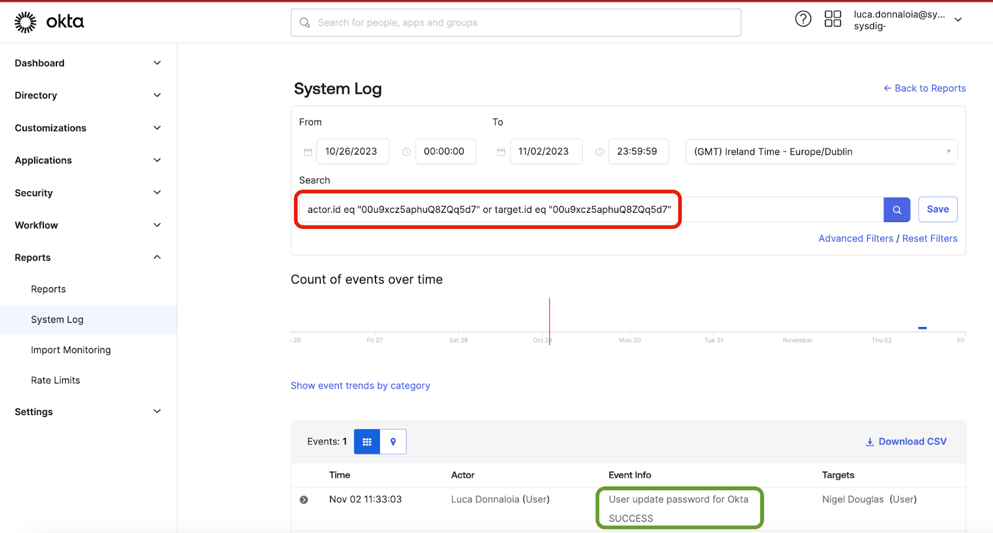Image resolution: width=993 pixels, height=533 pixels.
Task: Click the Okta logo in the header
Action: pos(49,22)
